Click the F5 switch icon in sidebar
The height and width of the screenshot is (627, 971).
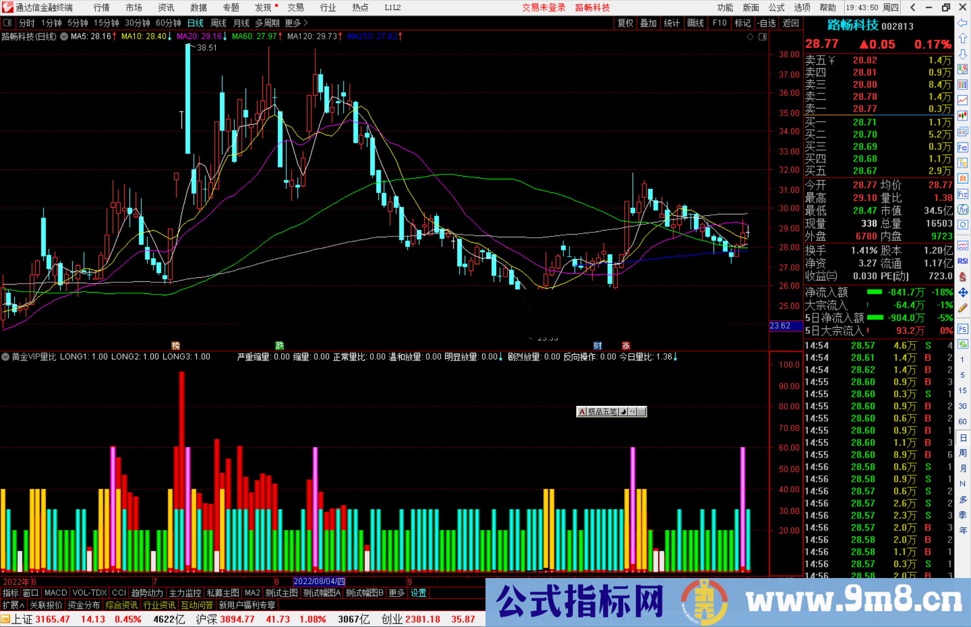coord(962,329)
